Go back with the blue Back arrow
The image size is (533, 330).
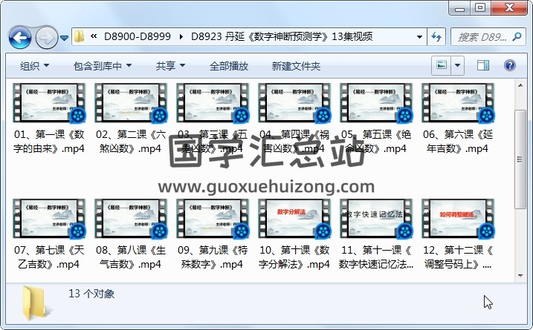20,38
